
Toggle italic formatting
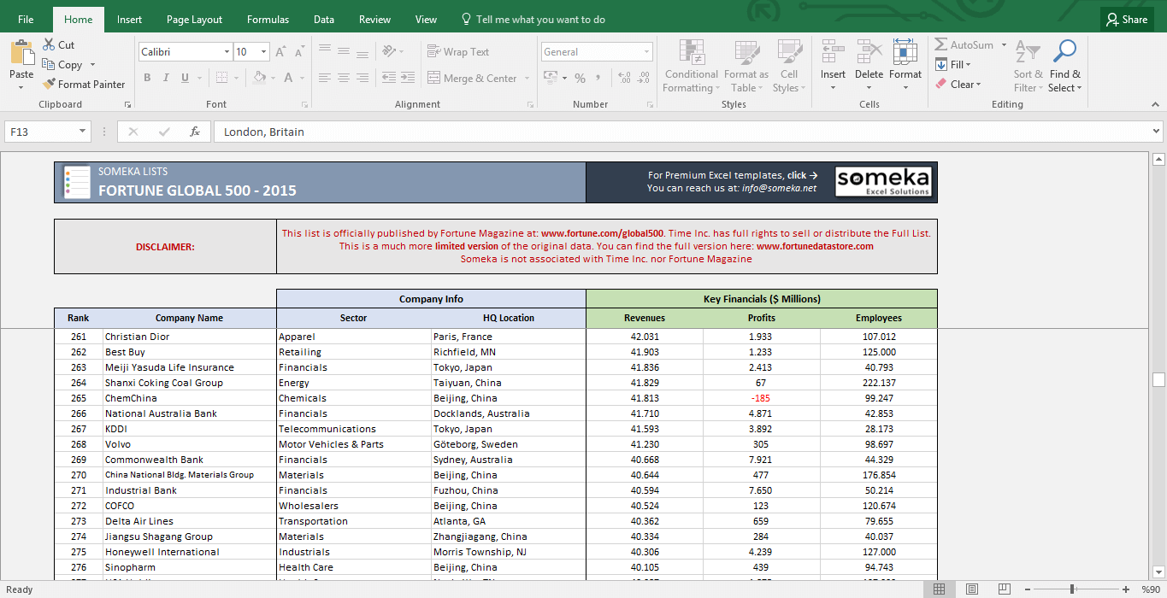[x=164, y=78]
